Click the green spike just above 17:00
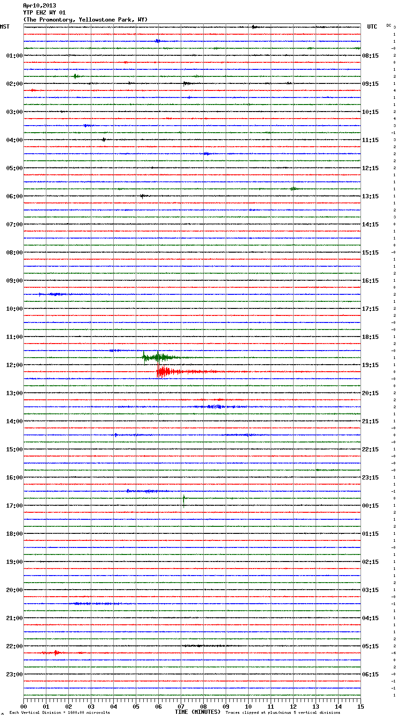Image resolution: width=398 pixels, height=719 pixels. [184, 500]
